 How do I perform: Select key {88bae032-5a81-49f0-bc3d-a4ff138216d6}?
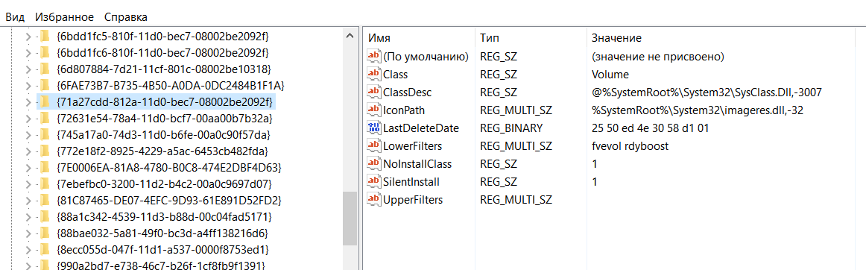[162, 233]
